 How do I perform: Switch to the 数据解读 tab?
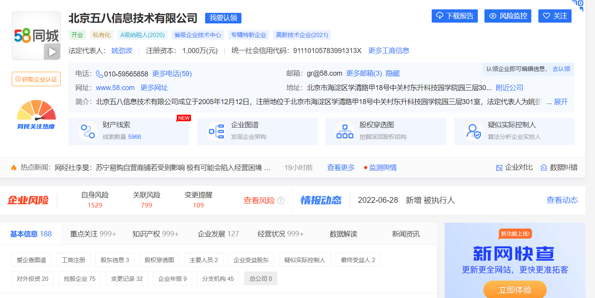click(343, 234)
